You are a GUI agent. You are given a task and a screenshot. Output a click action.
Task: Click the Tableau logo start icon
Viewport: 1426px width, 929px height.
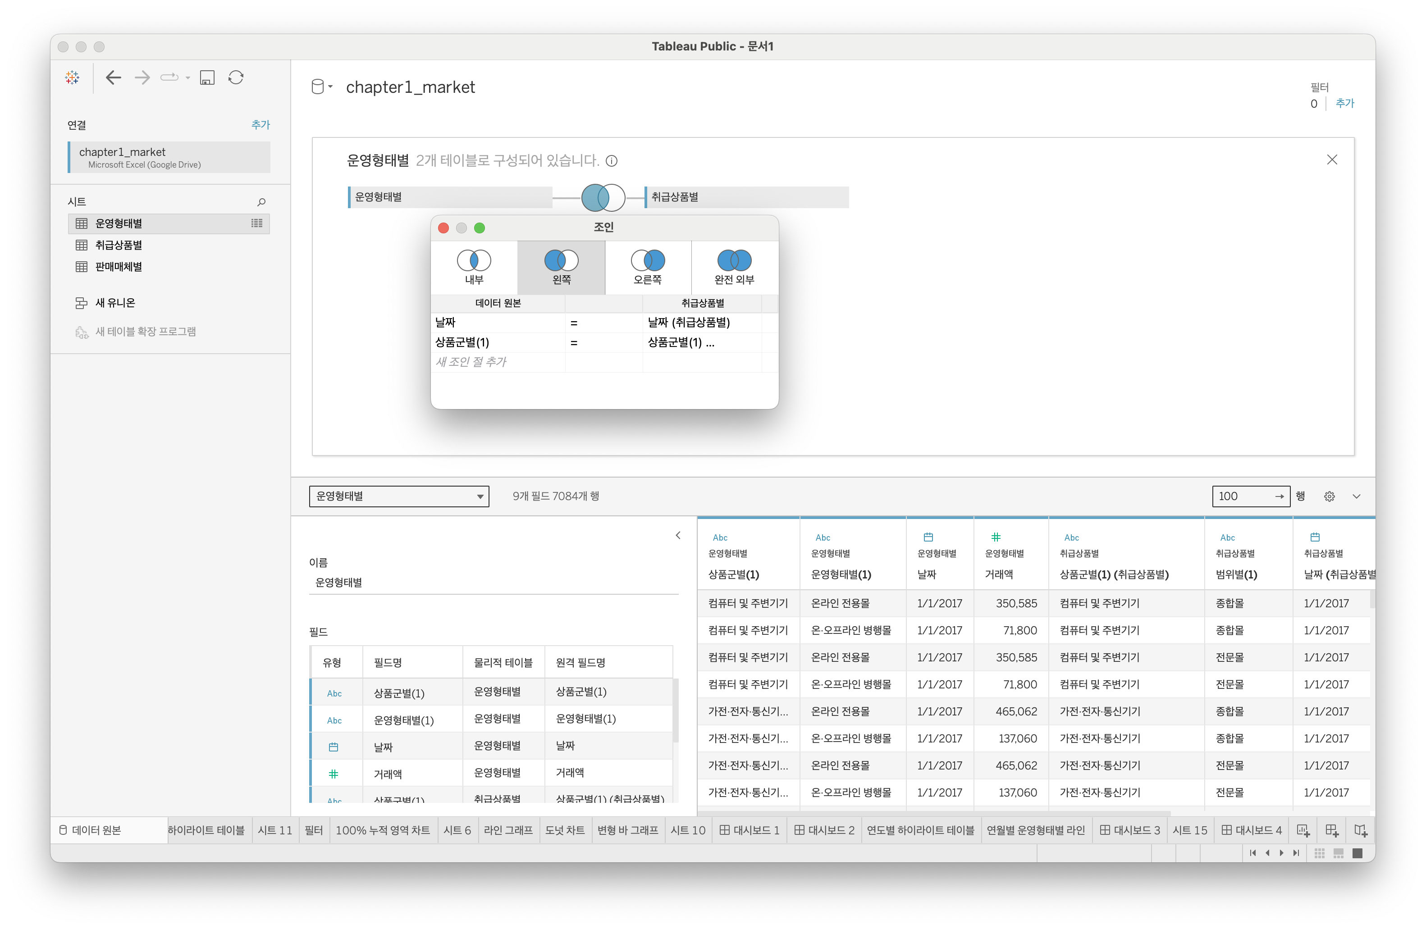pyautogui.click(x=73, y=77)
